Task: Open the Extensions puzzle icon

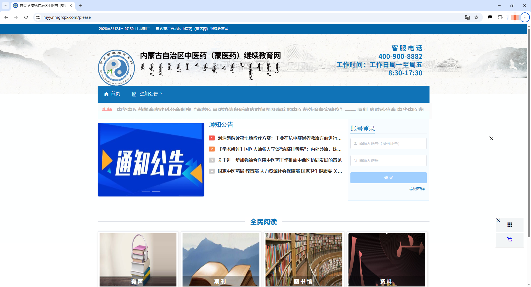Action: tap(500, 17)
